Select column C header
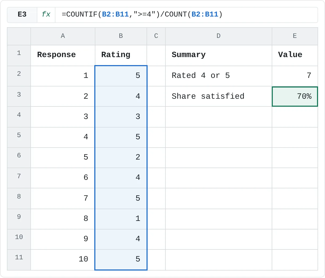325x278 pixels. tap(156, 36)
